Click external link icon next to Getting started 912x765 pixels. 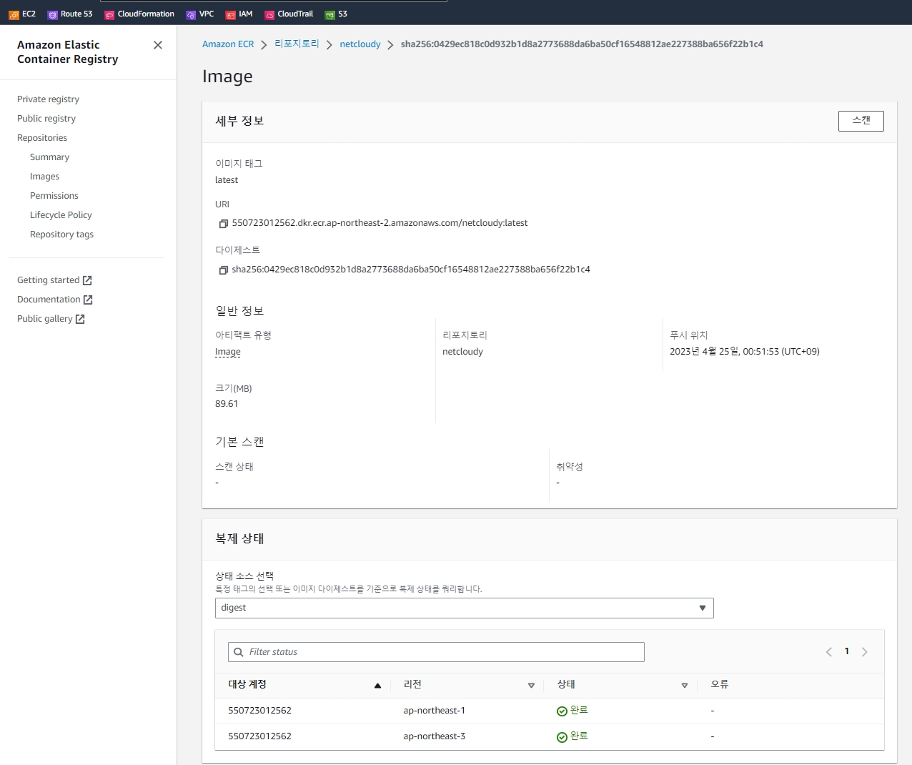pos(87,280)
